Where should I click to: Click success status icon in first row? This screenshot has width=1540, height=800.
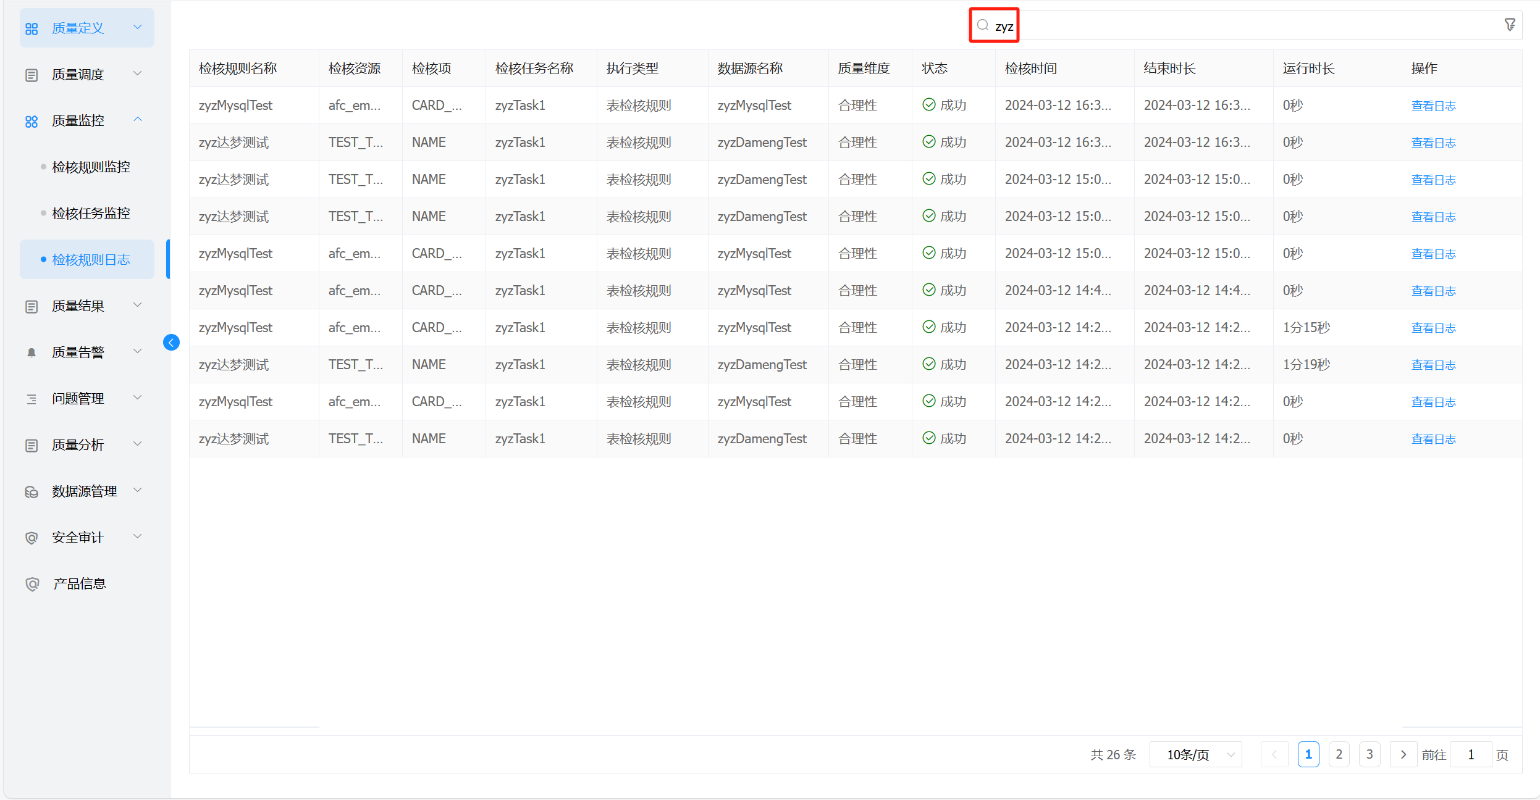(928, 105)
